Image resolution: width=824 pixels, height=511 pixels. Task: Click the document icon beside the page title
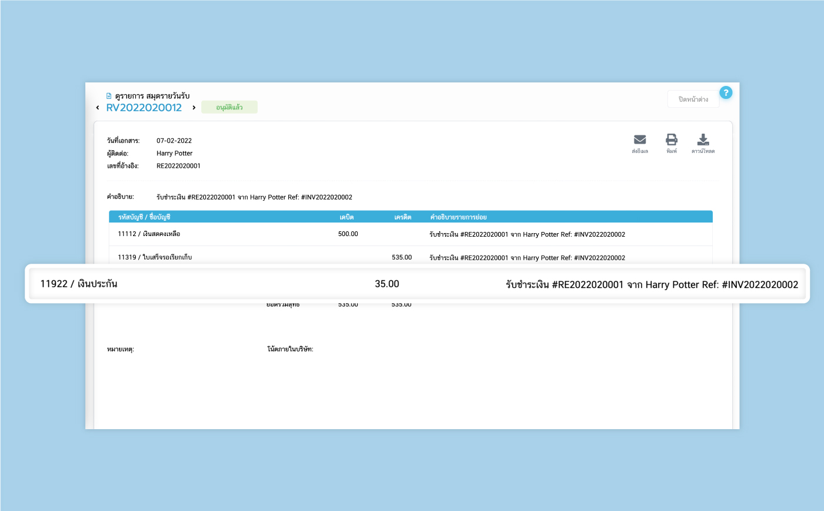tap(109, 95)
